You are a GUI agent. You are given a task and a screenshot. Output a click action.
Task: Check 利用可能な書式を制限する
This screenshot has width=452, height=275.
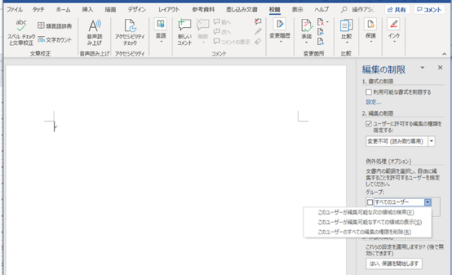coord(368,92)
